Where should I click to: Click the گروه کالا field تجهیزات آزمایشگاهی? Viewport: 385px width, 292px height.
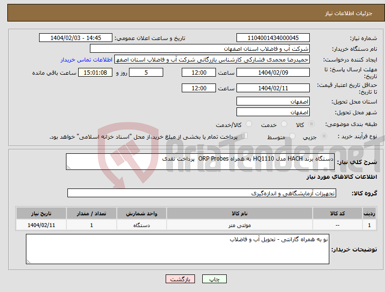[x=202, y=193]
